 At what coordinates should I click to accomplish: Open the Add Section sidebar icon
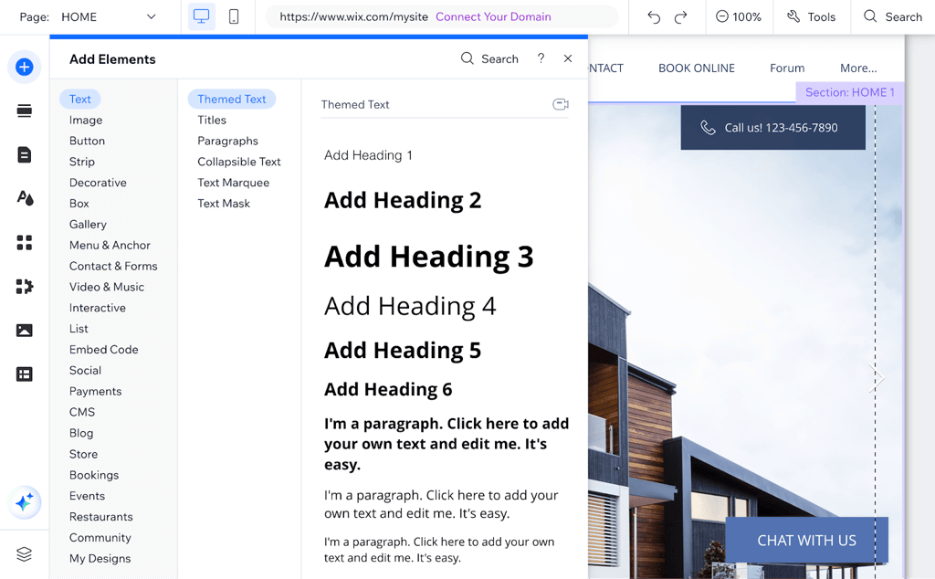coord(25,111)
